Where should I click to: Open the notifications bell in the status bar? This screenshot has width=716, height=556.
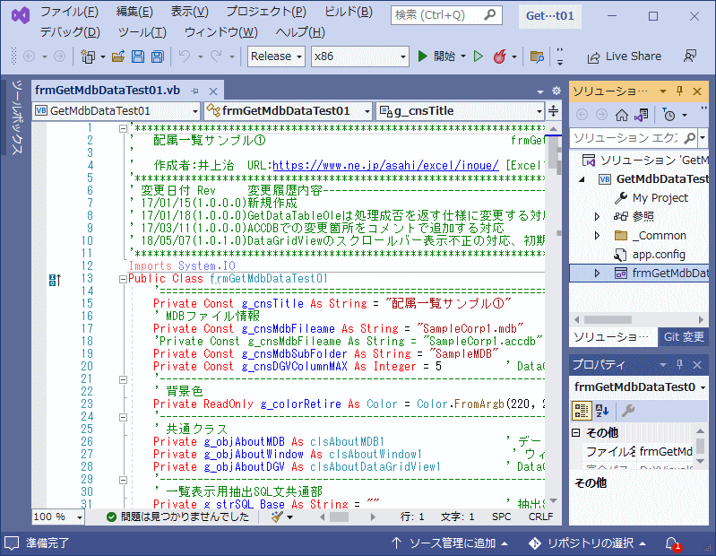[x=671, y=543]
